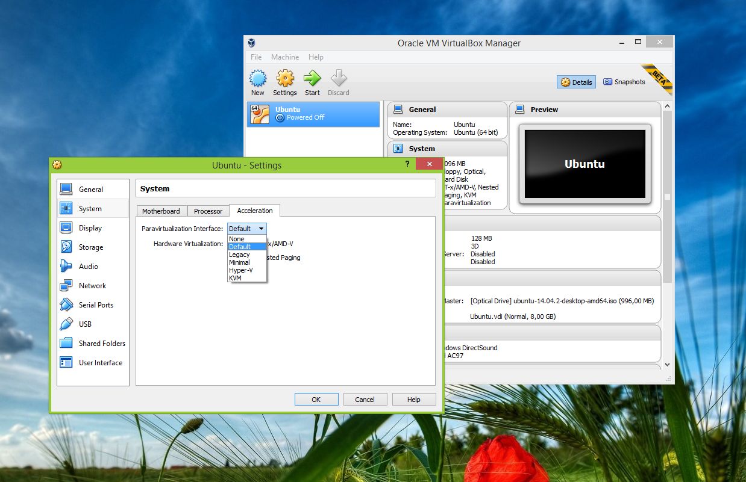Close the Ubuntu Settings dialog
The width and height of the screenshot is (746, 482).
(429, 164)
